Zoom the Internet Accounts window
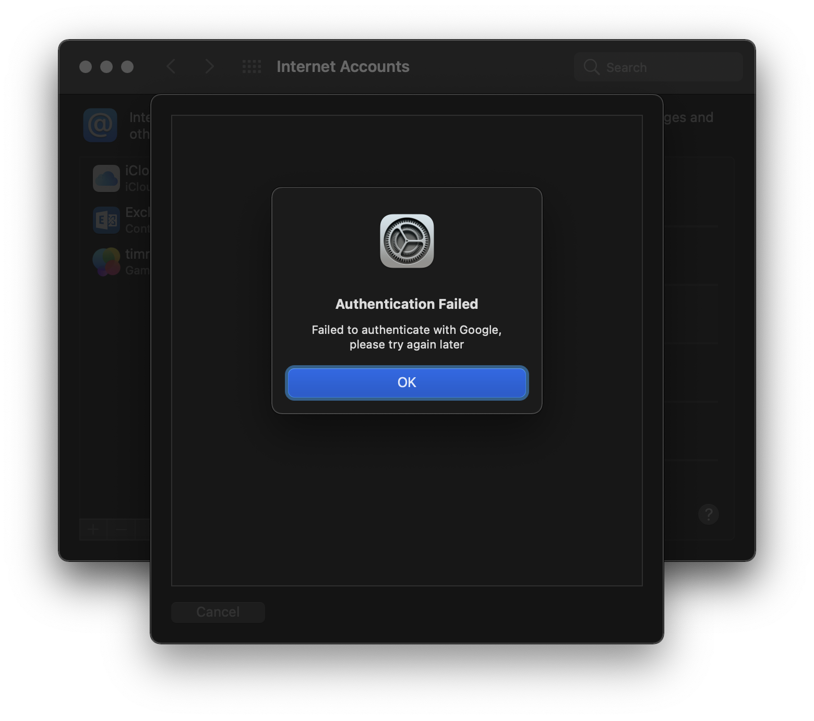This screenshot has width=814, height=721. 127,67
